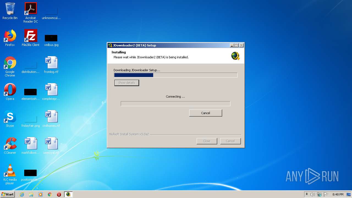Viewport: 352px width, 198px height.
Task: Open Chrome from the taskbar
Action: (x=50, y=194)
